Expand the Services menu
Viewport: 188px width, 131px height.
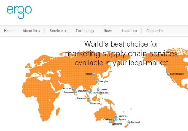tap(58, 31)
